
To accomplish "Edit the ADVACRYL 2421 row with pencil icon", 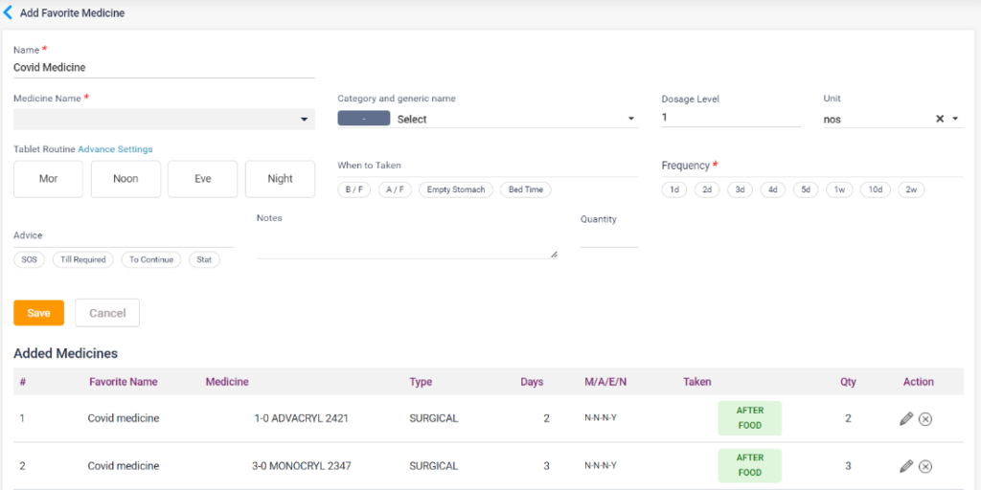I will pos(906,418).
